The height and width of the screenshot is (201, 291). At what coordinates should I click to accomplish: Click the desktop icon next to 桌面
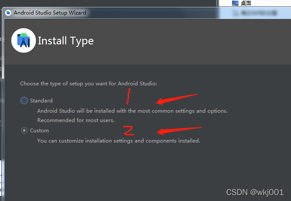click(235, 3)
